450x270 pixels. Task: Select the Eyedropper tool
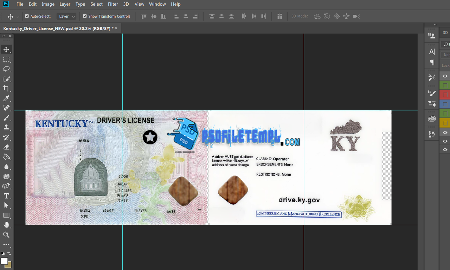(6, 98)
